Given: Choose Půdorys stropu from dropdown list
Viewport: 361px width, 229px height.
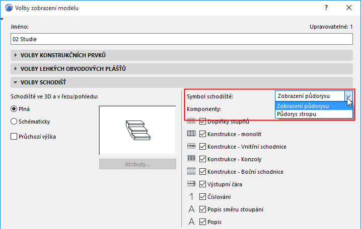Looking at the screenshot, I should point(314,114).
